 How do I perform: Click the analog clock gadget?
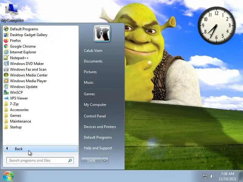coord(217,25)
